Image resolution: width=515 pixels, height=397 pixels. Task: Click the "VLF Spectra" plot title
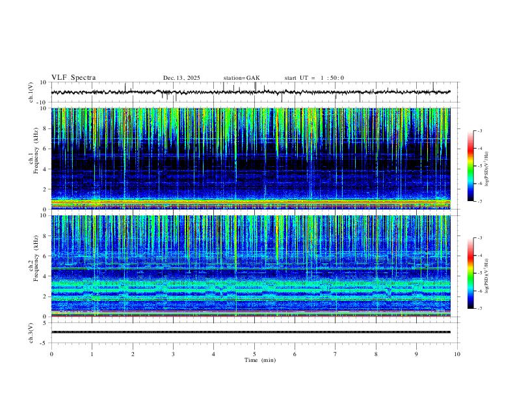[73, 78]
